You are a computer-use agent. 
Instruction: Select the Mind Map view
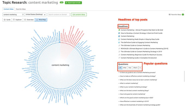[x=41, y=20]
